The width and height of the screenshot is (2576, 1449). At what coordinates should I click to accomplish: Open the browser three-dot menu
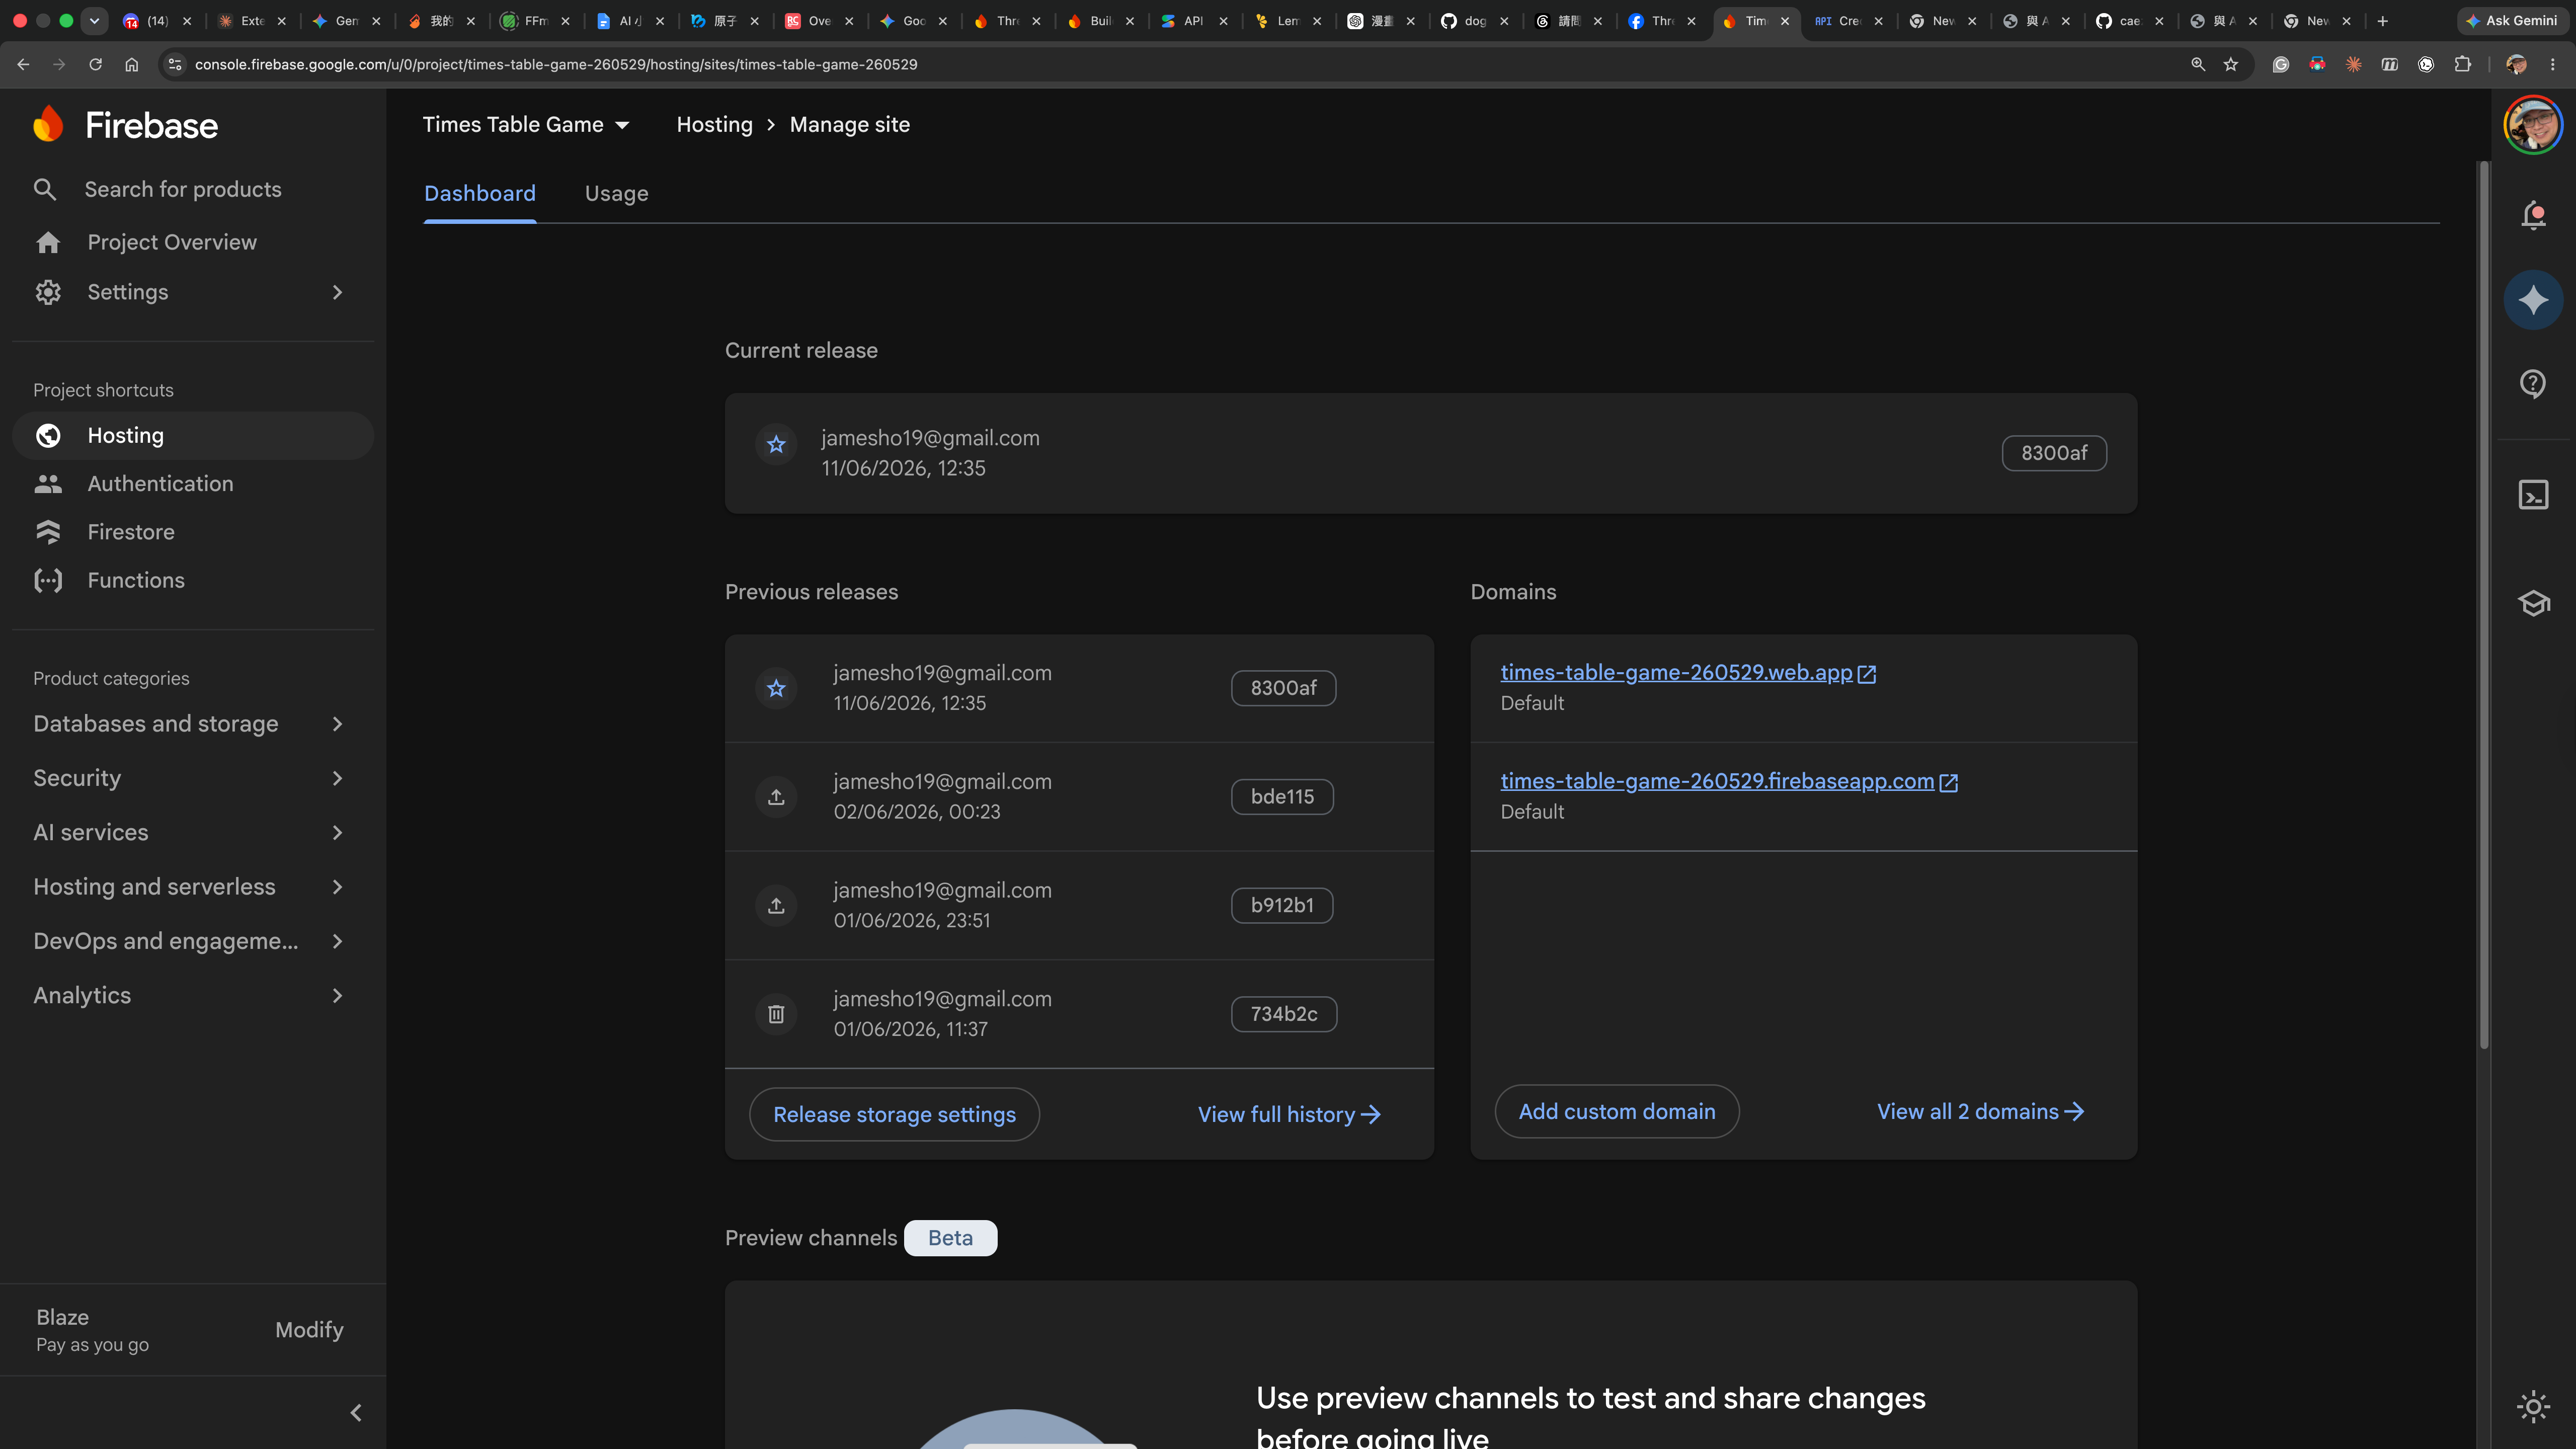click(2553, 64)
